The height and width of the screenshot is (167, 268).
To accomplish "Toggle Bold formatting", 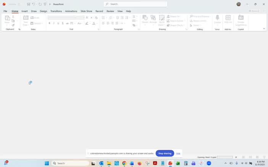I will click(49, 23).
